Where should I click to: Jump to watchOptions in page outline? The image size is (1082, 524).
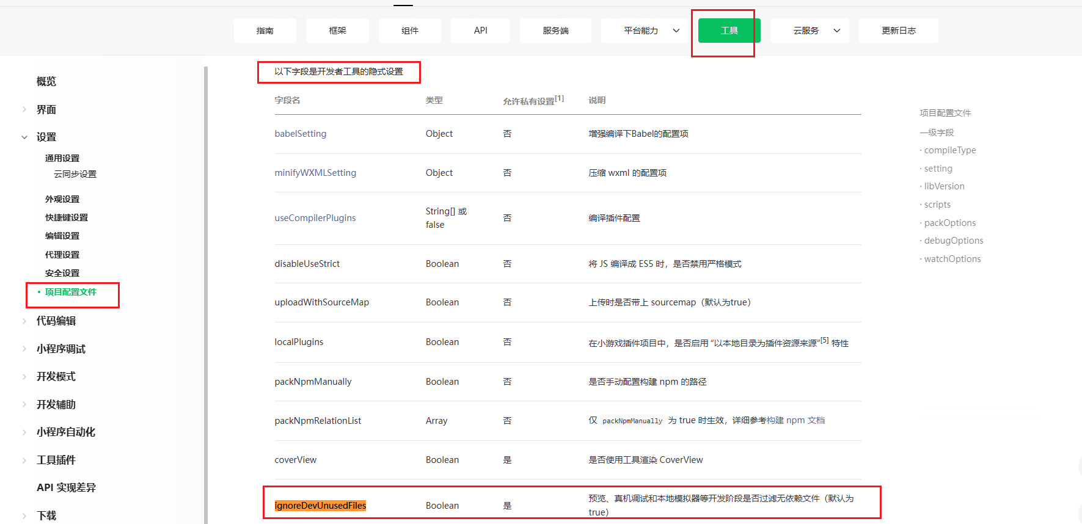(952, 259)
